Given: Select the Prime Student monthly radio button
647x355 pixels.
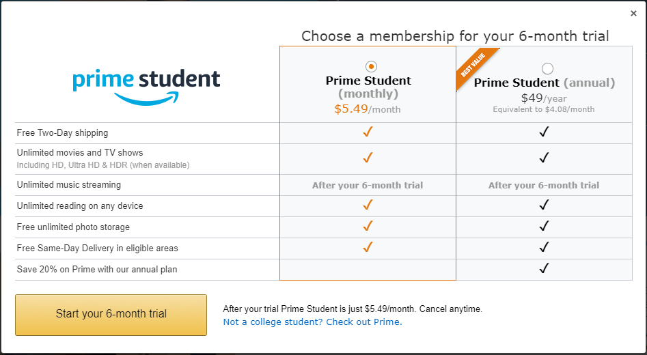Looking at the screenshot, I should click(371, 66).
